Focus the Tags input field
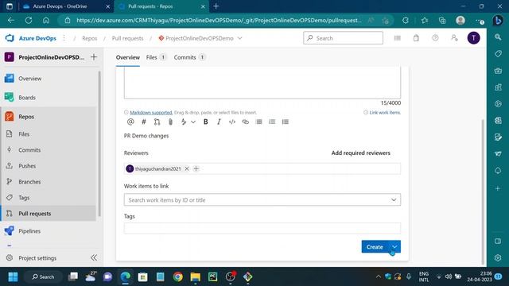Viewport: 509px width, 286px height. (x=262, y=228)
